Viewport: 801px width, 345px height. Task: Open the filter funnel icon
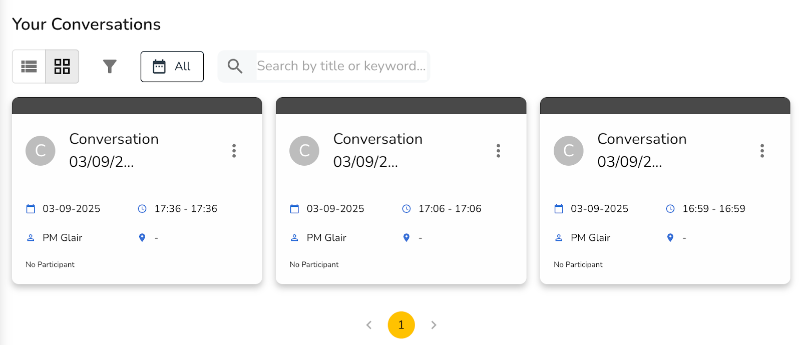110,66
